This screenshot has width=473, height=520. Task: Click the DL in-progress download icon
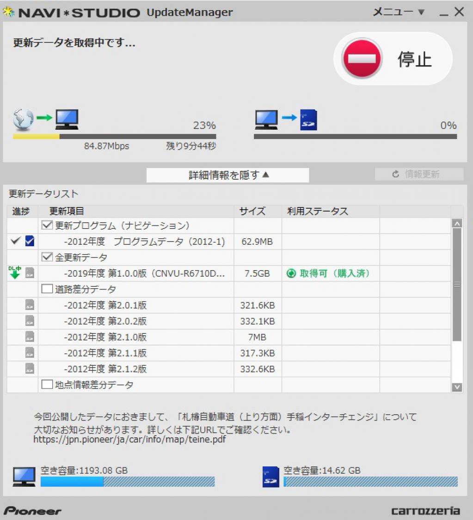[x=15, y=272]
